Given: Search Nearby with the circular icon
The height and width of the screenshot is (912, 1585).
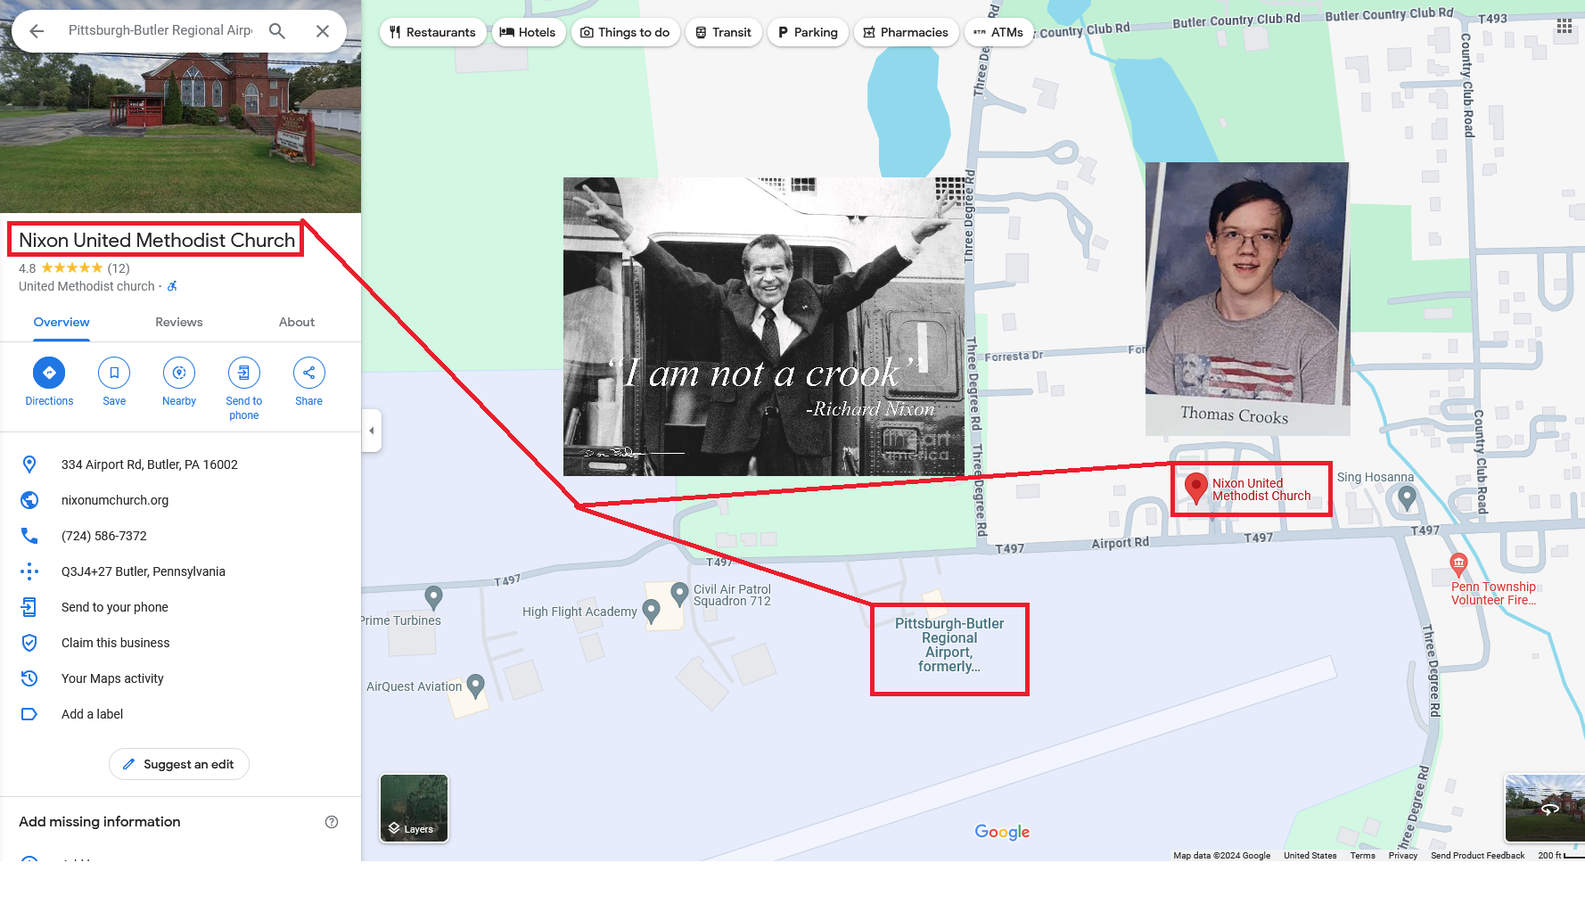Looking at the screenshot, I should pos(179,373).
